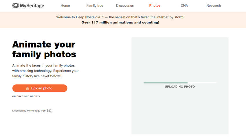
Task: Click the MyHeritage logo icon
Action: click(16, 6)
